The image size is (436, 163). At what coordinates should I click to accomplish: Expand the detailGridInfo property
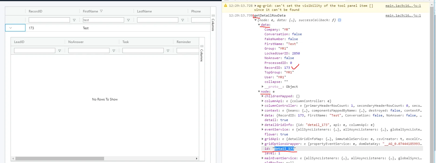[x=263, y=125]
